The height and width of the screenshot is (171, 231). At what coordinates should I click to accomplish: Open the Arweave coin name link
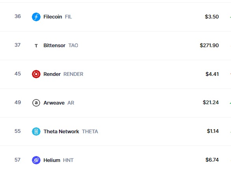tap(54, 103)
